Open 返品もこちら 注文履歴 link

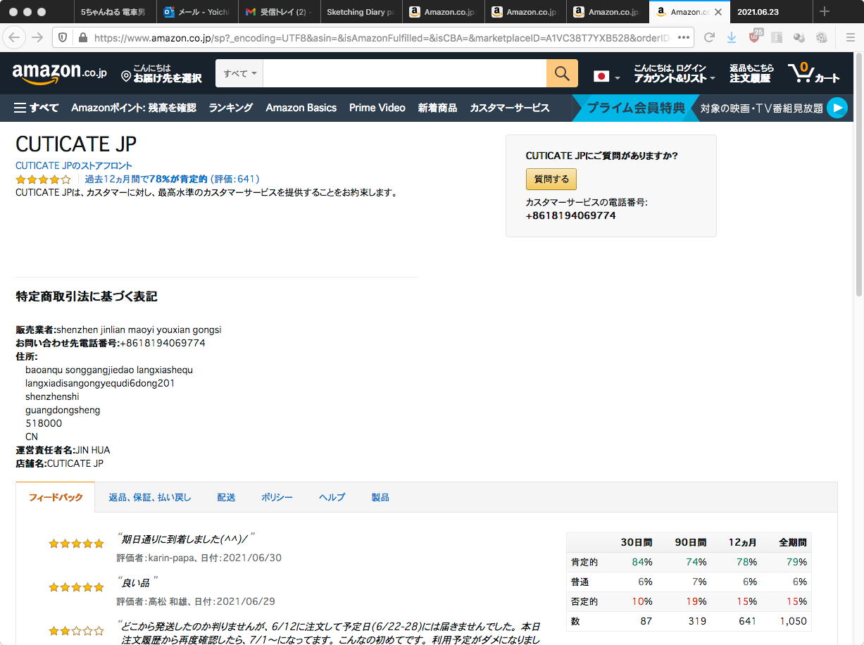[751, 73]
